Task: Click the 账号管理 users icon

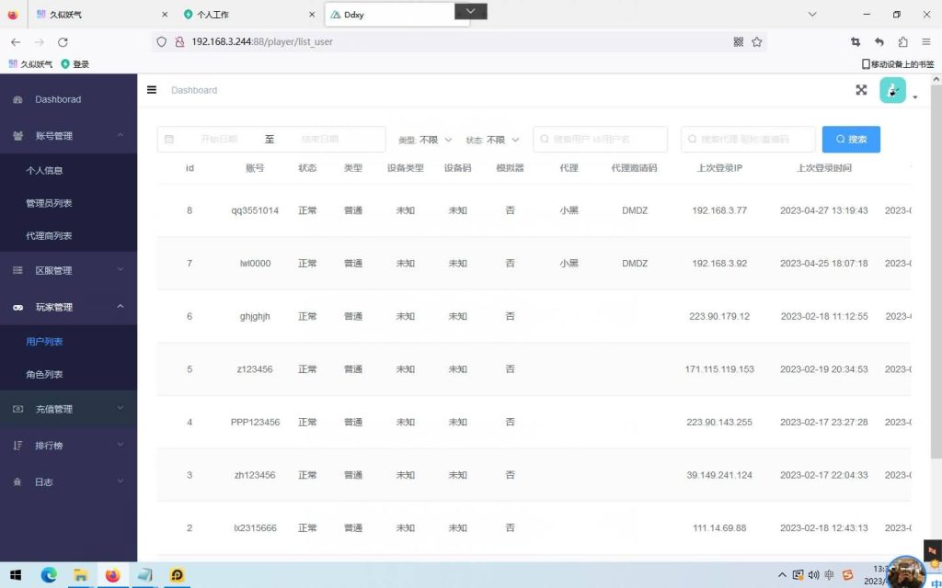Action: (20, 135)
